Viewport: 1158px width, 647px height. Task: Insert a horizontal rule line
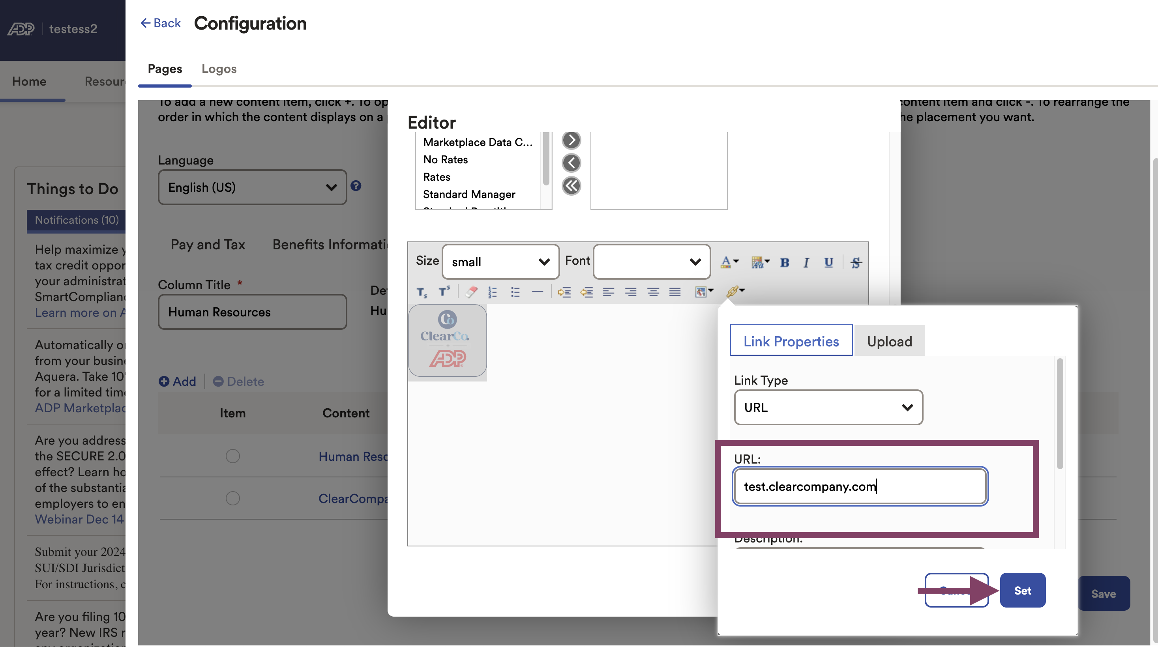point(537,292)
